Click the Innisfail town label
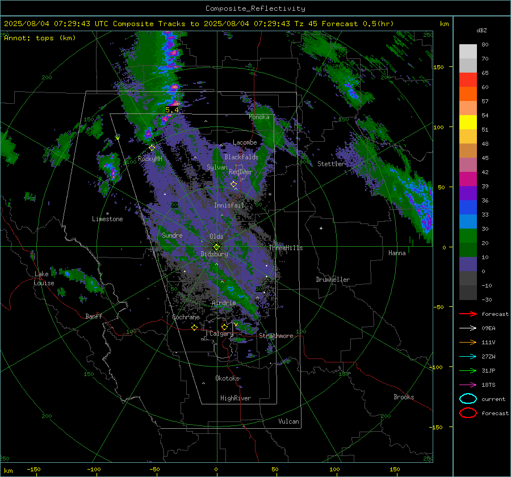This screenshot has width=511, height=477. coord(229,205)
